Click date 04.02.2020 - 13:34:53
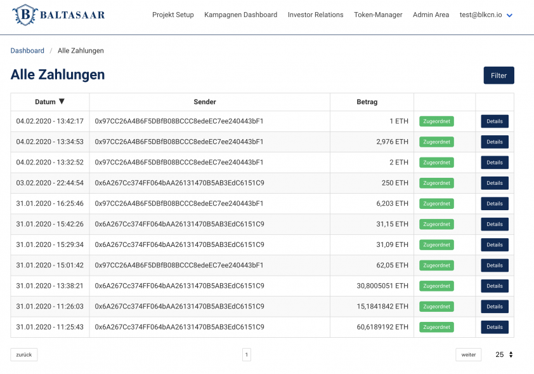Screen dimensions: 534x374 coord(49,142)
